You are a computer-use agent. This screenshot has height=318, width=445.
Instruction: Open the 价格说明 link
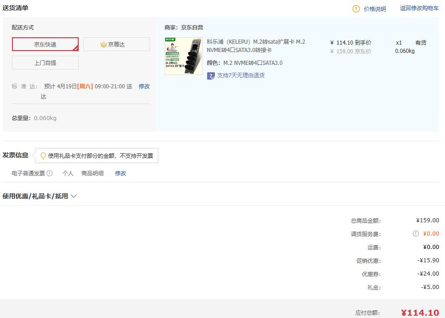[375, 9]
